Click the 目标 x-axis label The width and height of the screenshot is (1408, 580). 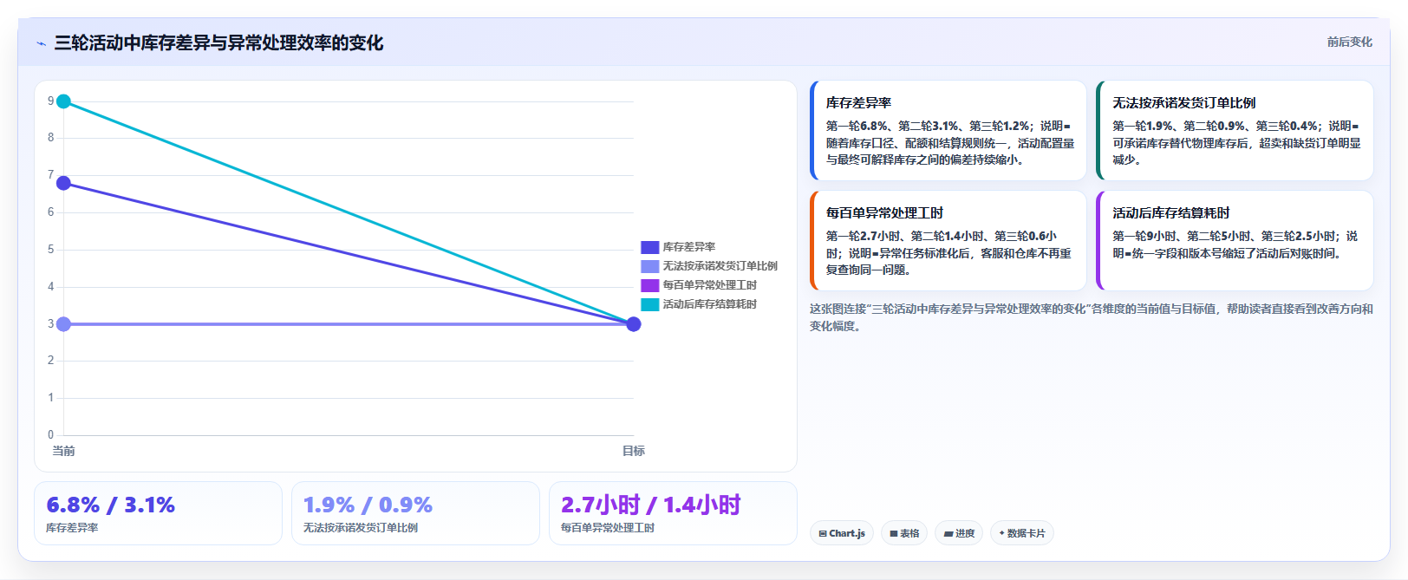click(634, 451)
